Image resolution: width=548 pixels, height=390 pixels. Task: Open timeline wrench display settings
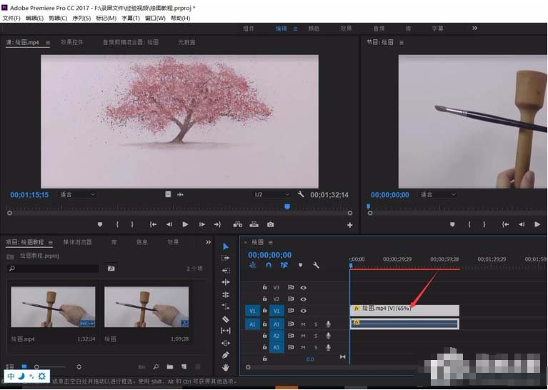tap(316, 265)
